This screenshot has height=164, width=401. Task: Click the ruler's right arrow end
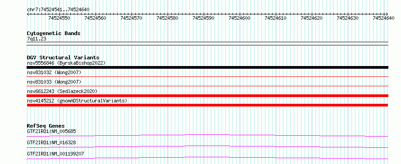[x=387, y=14]
